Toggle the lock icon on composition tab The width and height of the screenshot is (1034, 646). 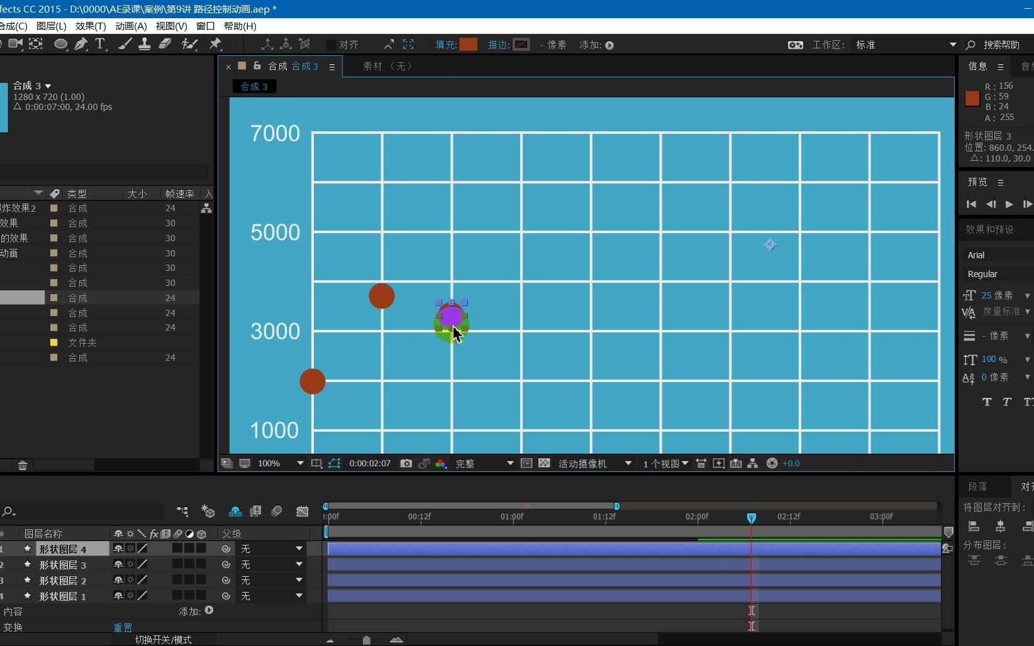click(257, 65)
